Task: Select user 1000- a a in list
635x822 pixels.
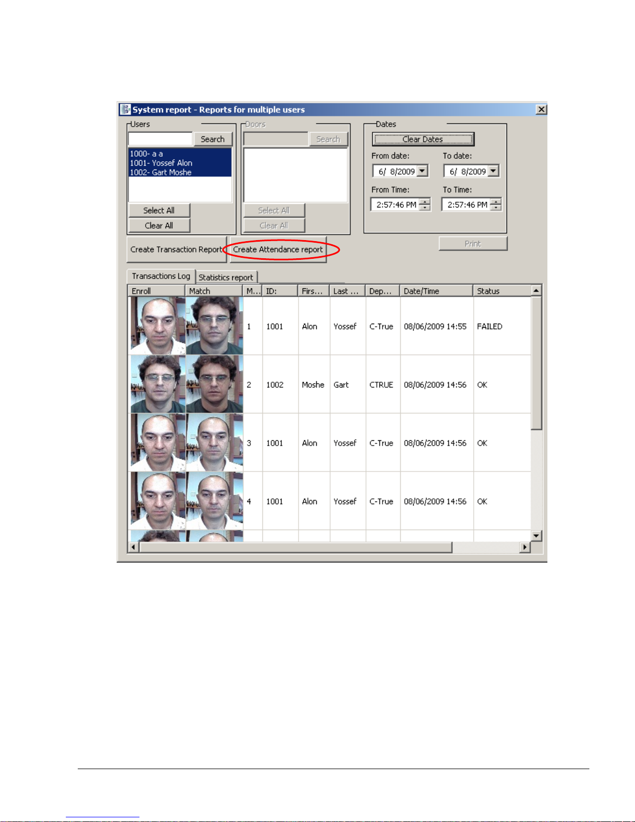Action: [x=180, y=154]
